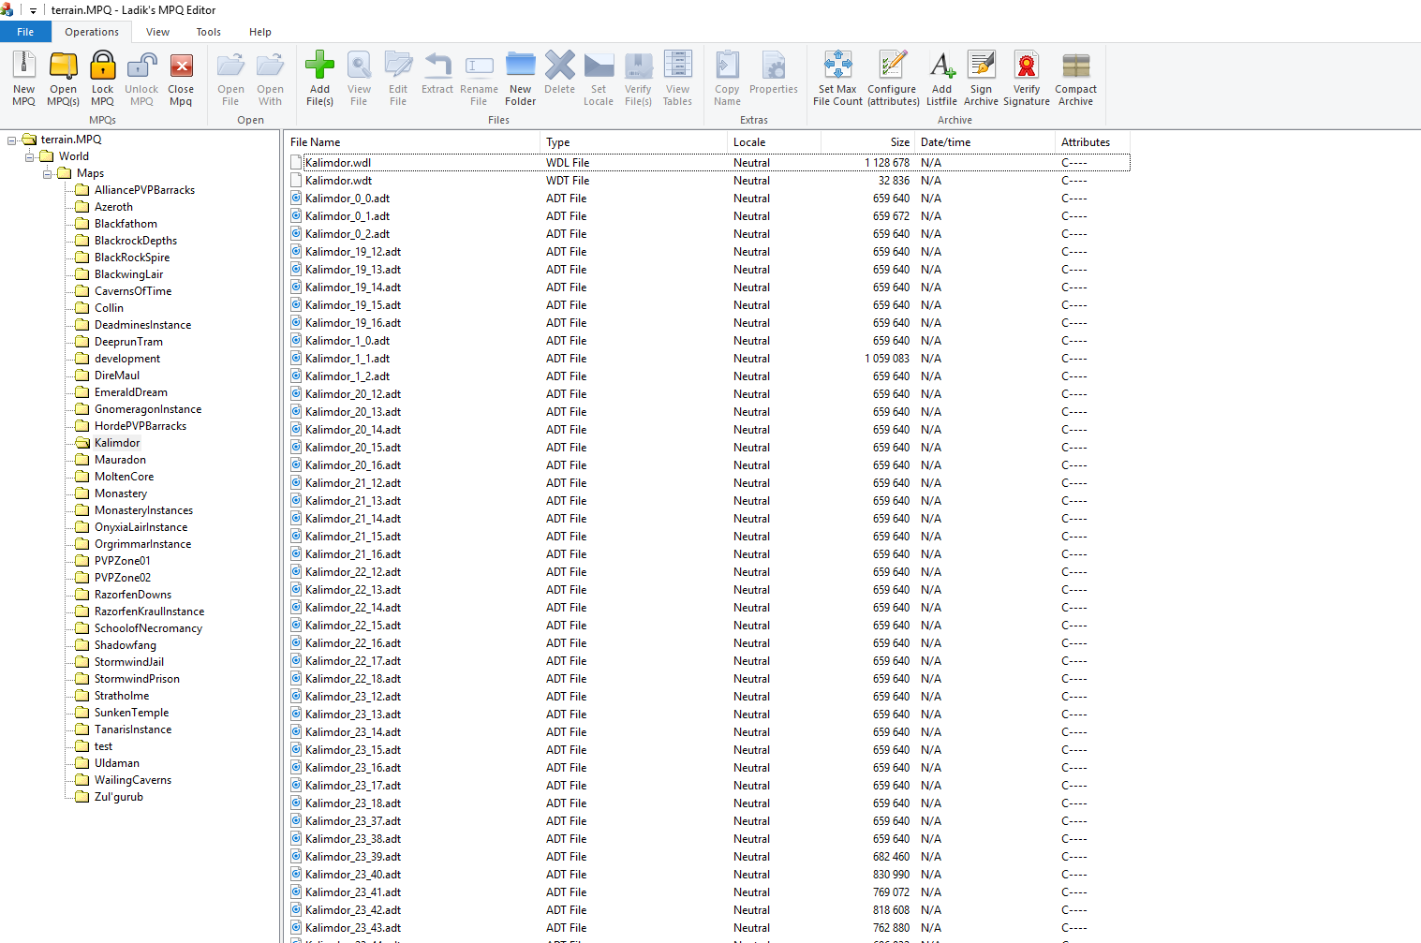Select the Kalimdor_23_43.adt file

point(353,928)
